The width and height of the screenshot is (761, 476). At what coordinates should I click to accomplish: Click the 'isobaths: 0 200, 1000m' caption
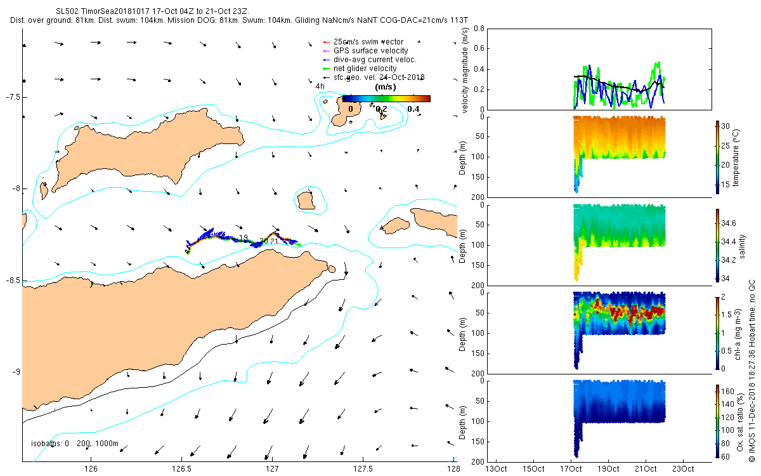[75, 444]
